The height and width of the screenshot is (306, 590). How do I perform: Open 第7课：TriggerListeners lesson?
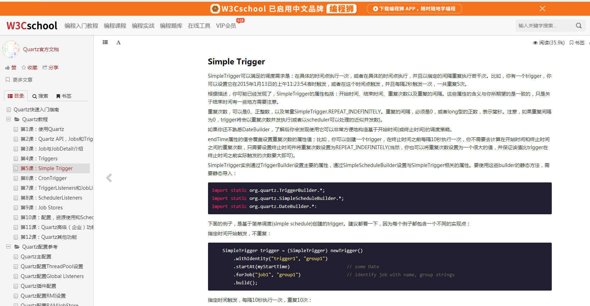tap(56, 188)
